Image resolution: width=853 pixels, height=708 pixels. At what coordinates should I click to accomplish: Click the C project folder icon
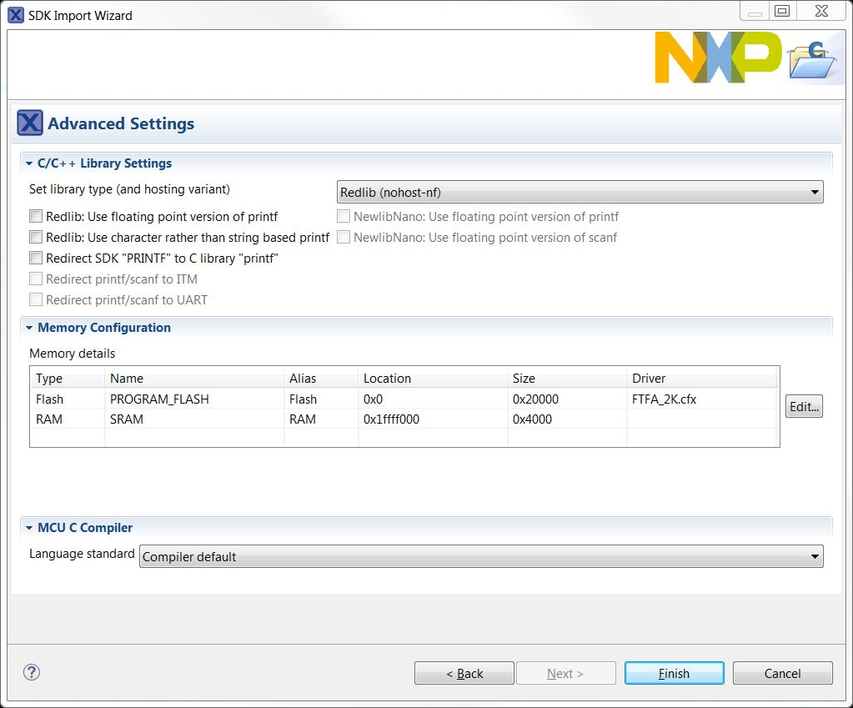pos(811,60)
